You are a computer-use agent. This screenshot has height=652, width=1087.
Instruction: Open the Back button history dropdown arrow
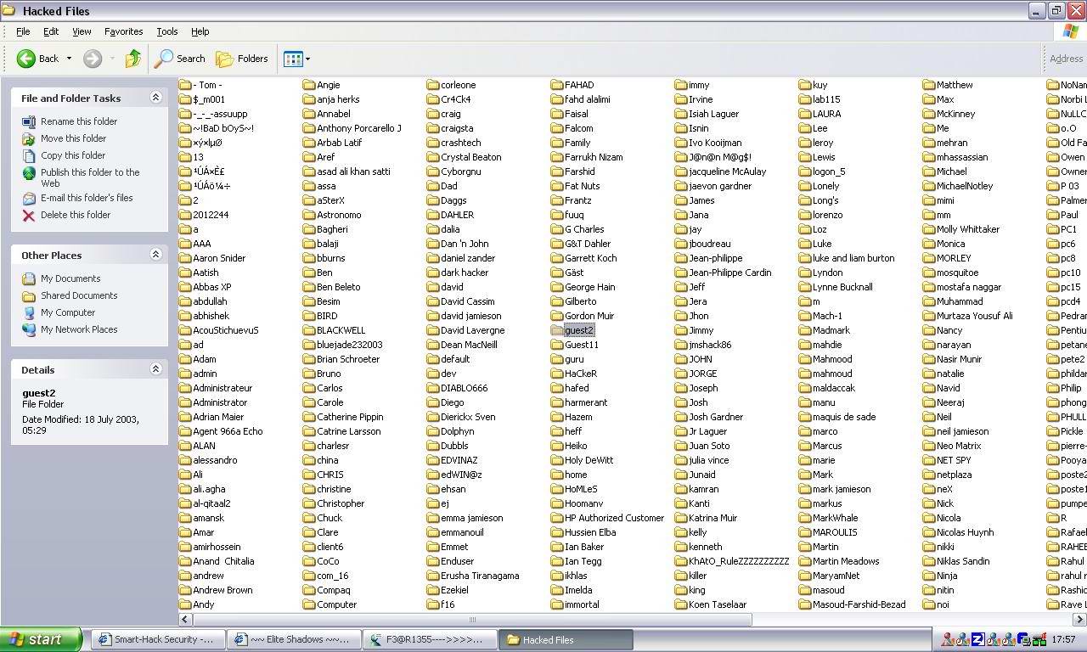[70, 59]
